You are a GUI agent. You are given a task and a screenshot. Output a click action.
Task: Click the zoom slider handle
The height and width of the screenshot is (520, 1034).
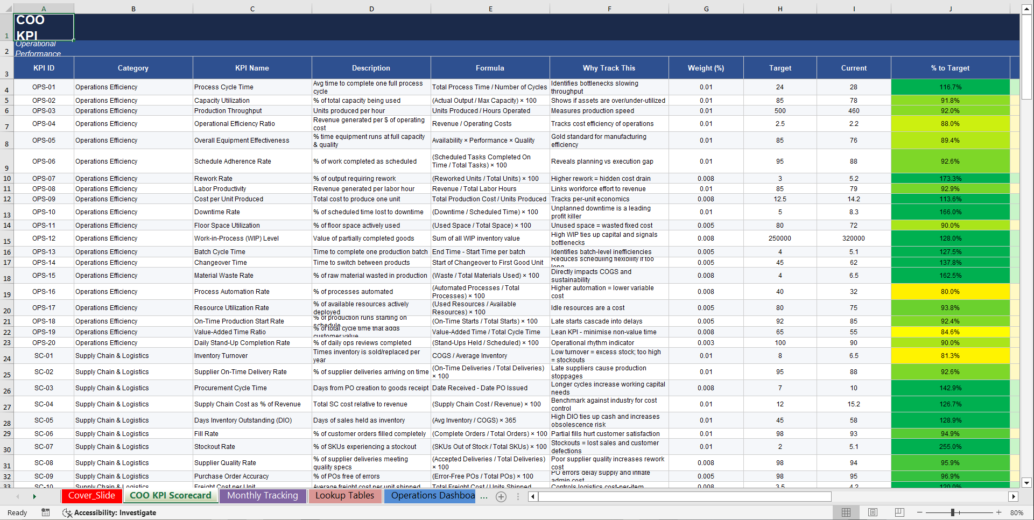[953, 512]
